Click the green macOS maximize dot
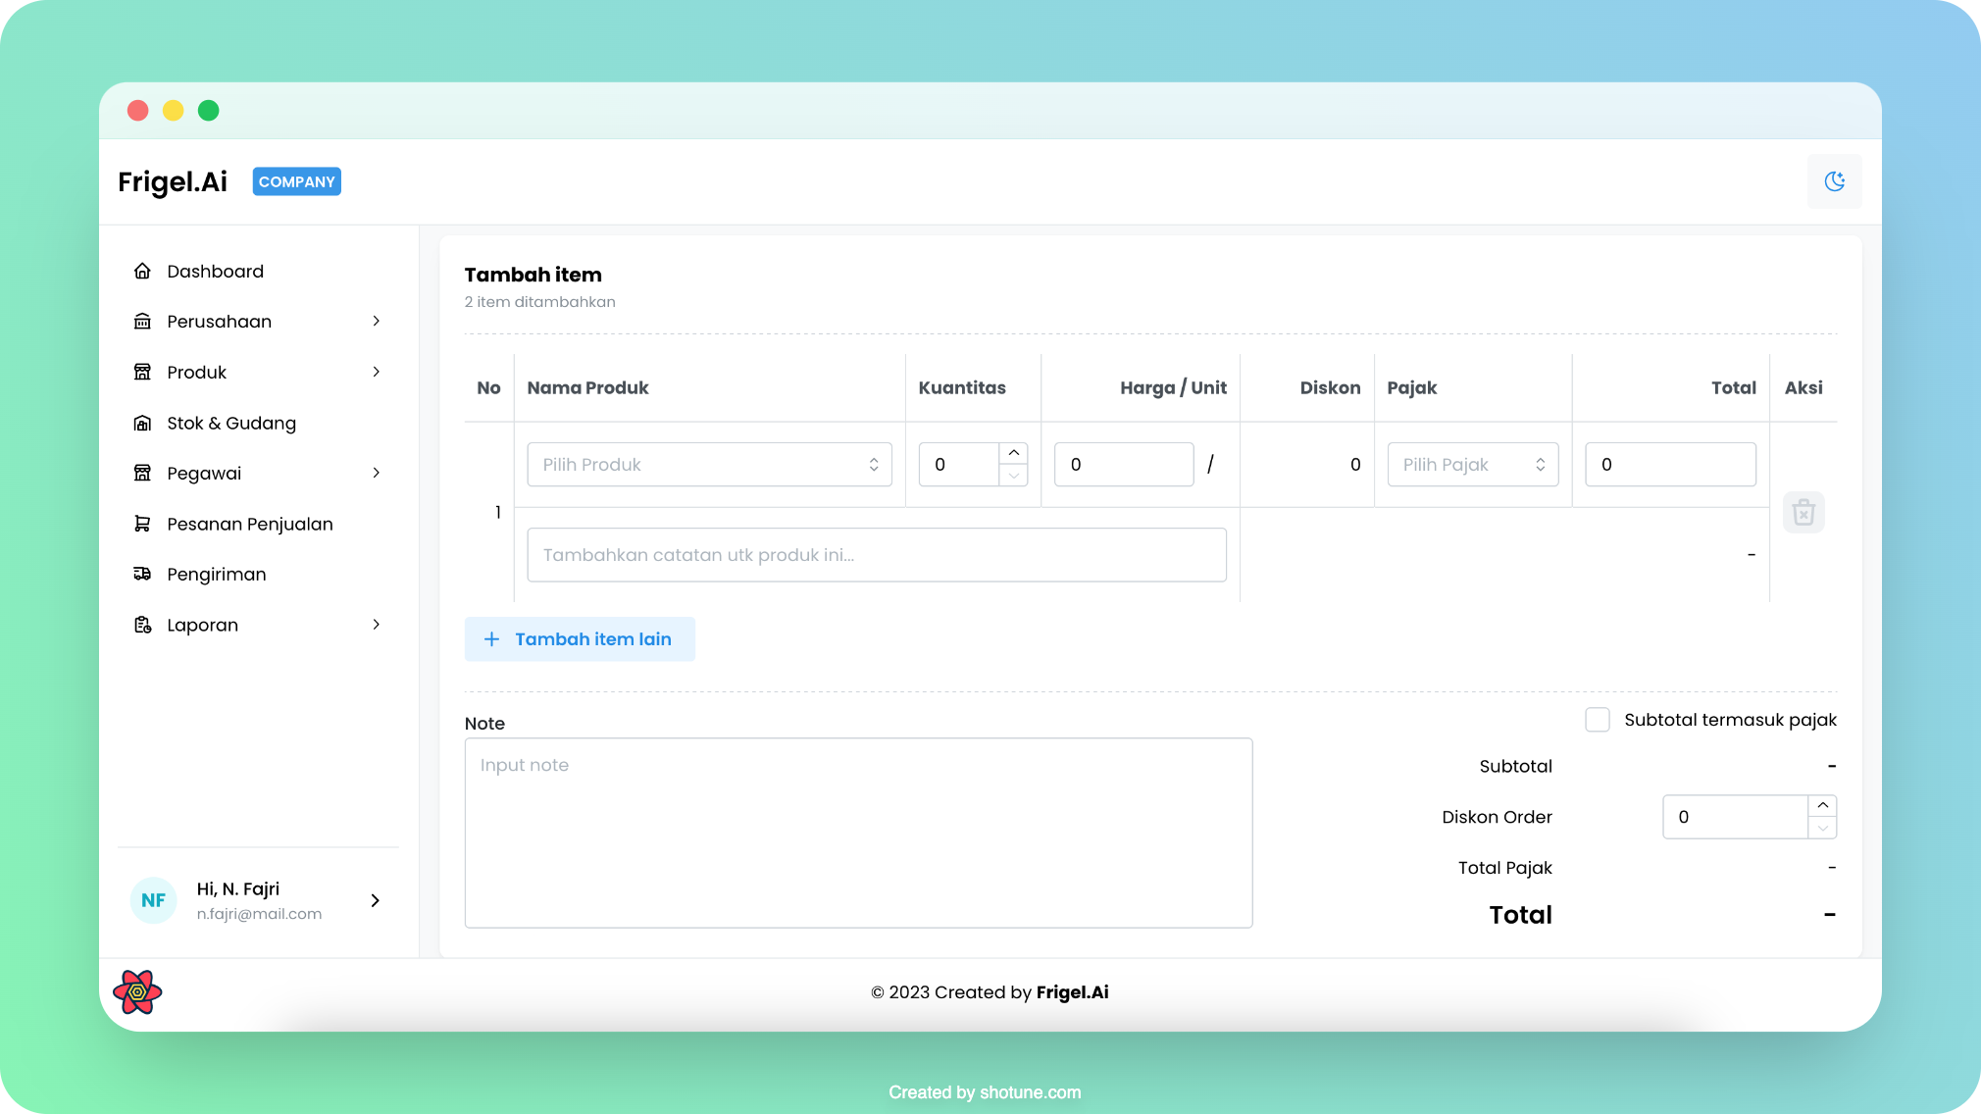This screenshot has width=1981, height=1114. 208,111
